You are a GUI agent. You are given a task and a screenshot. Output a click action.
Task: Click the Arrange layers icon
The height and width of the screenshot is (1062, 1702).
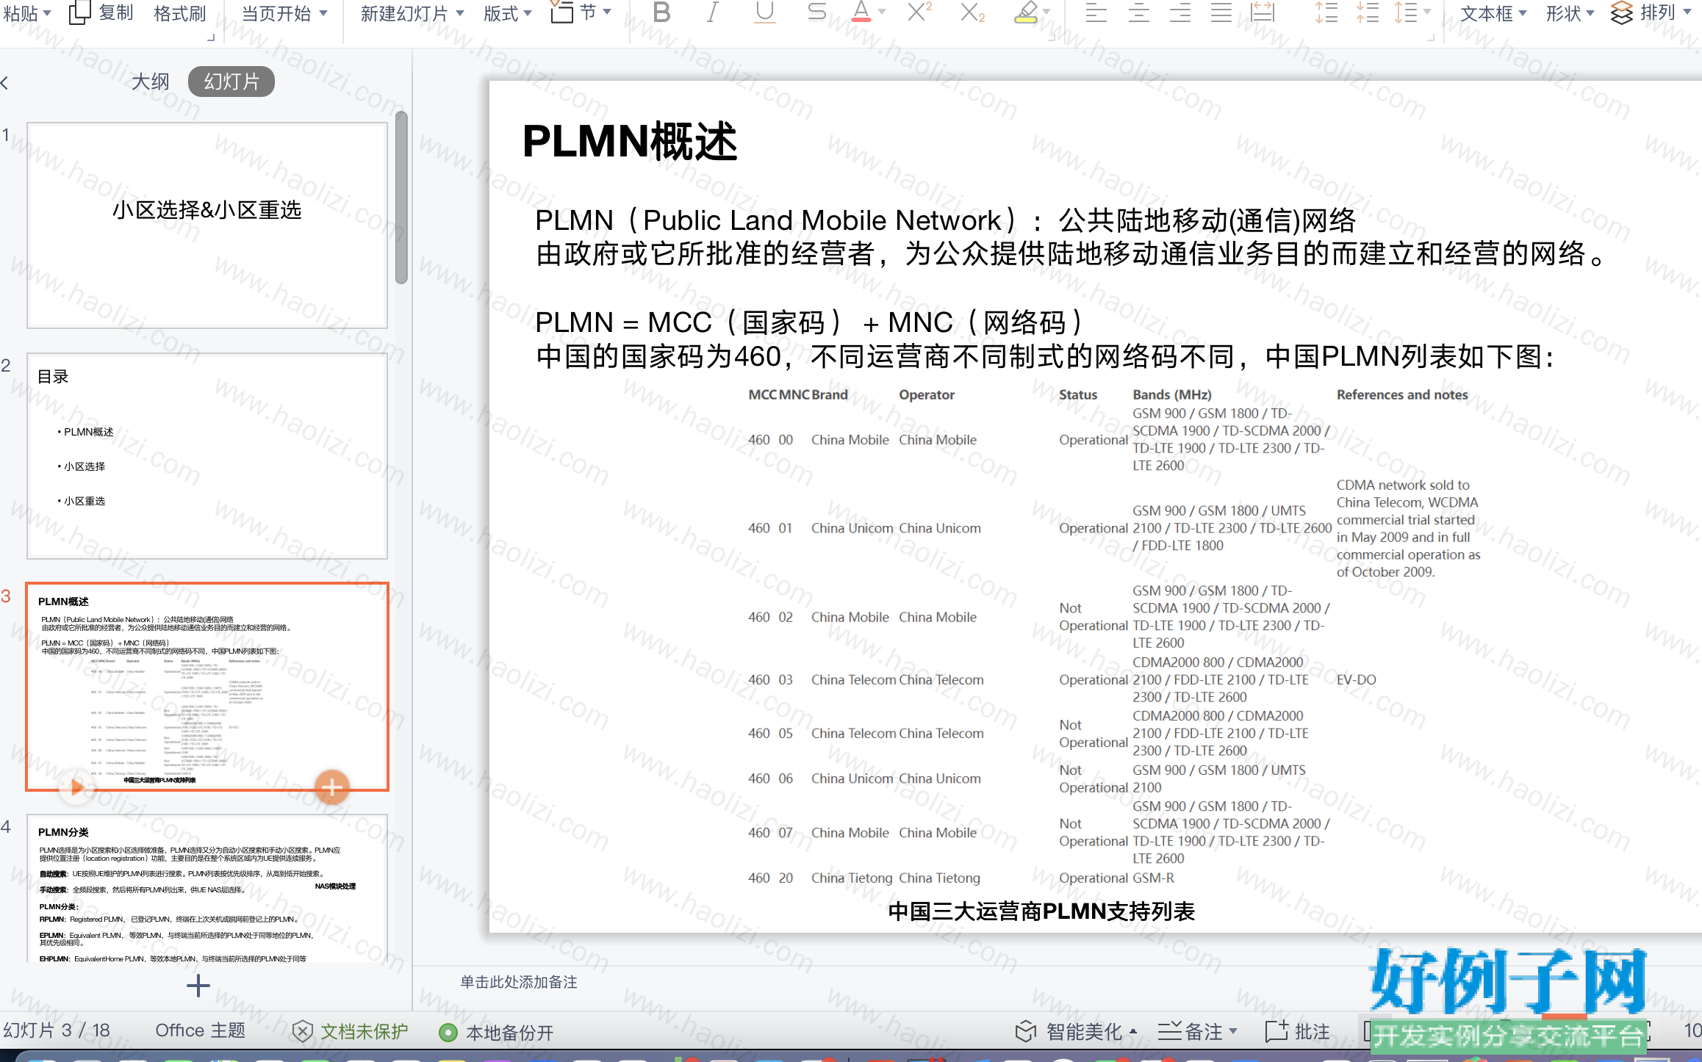1622,13
